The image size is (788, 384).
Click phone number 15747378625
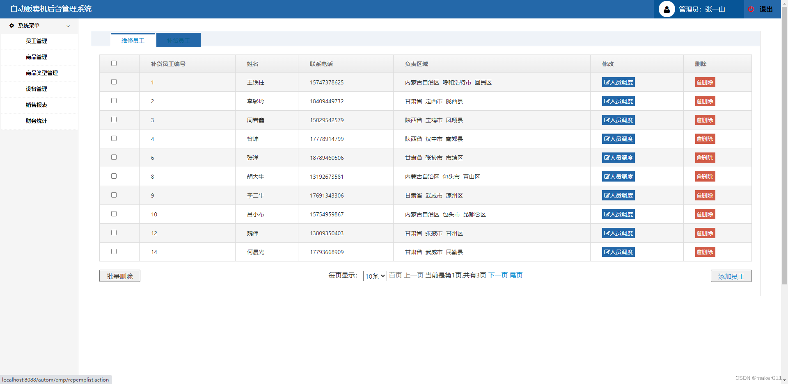pos(327,82)
